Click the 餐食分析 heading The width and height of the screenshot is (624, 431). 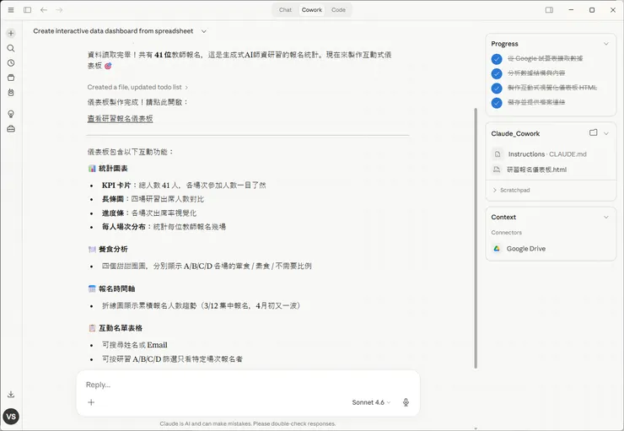113,249
